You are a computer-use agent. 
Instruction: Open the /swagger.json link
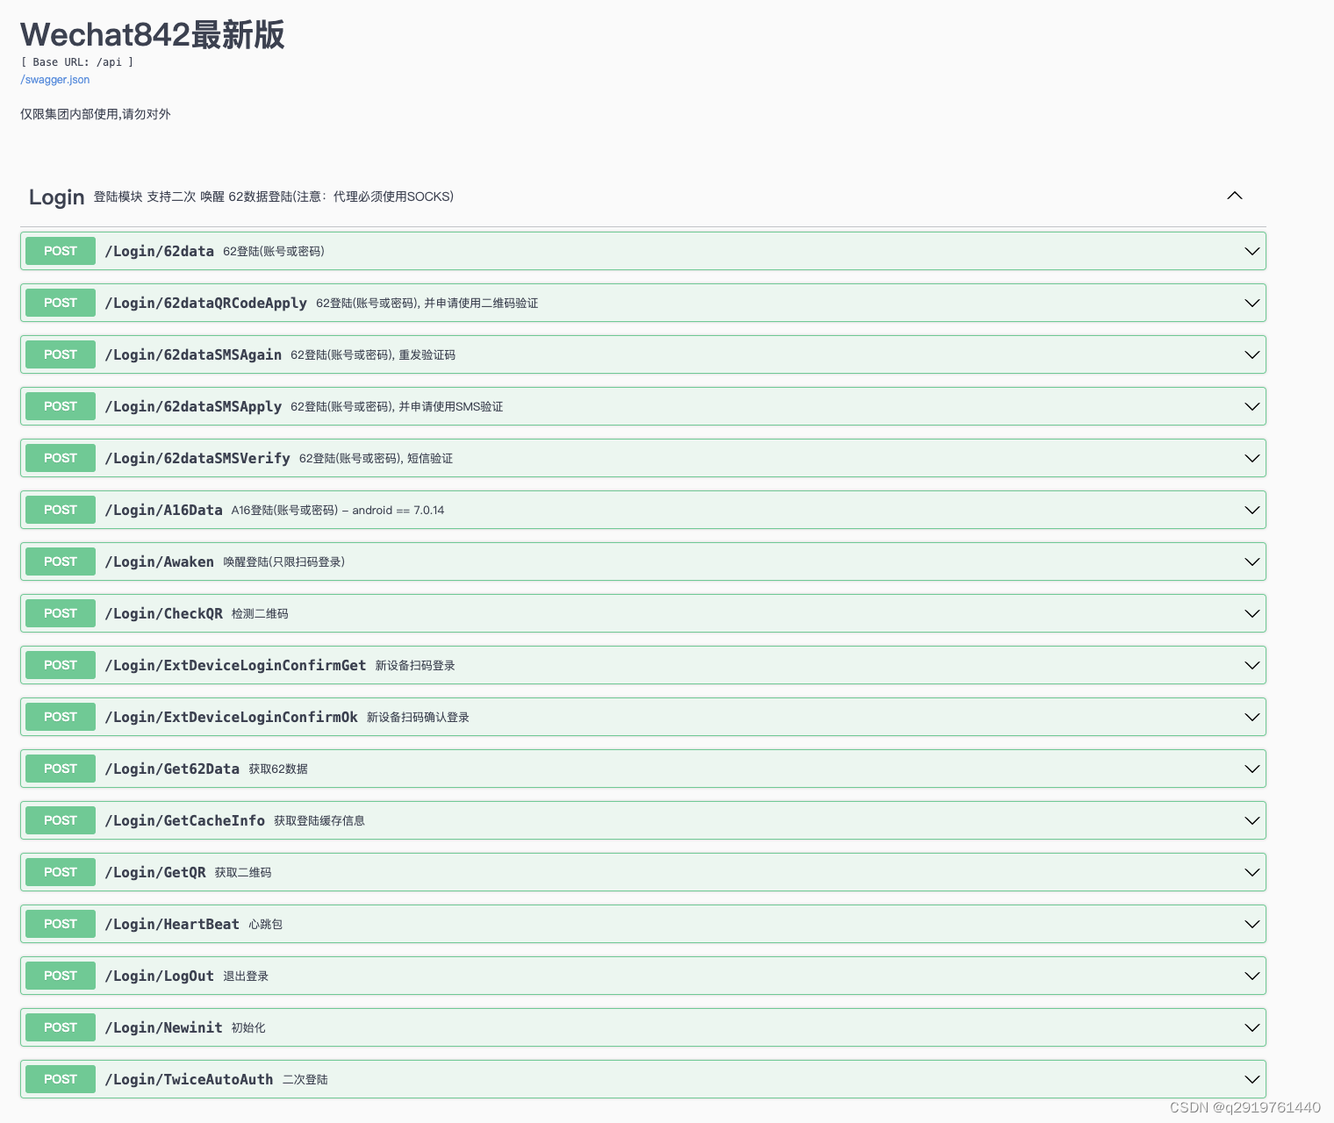point(54,80)
